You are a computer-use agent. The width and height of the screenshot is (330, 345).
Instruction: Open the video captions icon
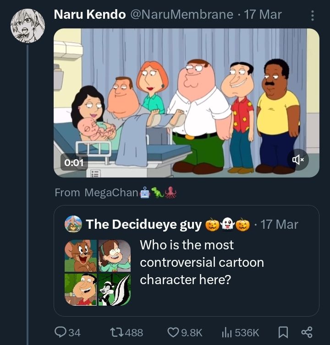[x=96, y=173]
